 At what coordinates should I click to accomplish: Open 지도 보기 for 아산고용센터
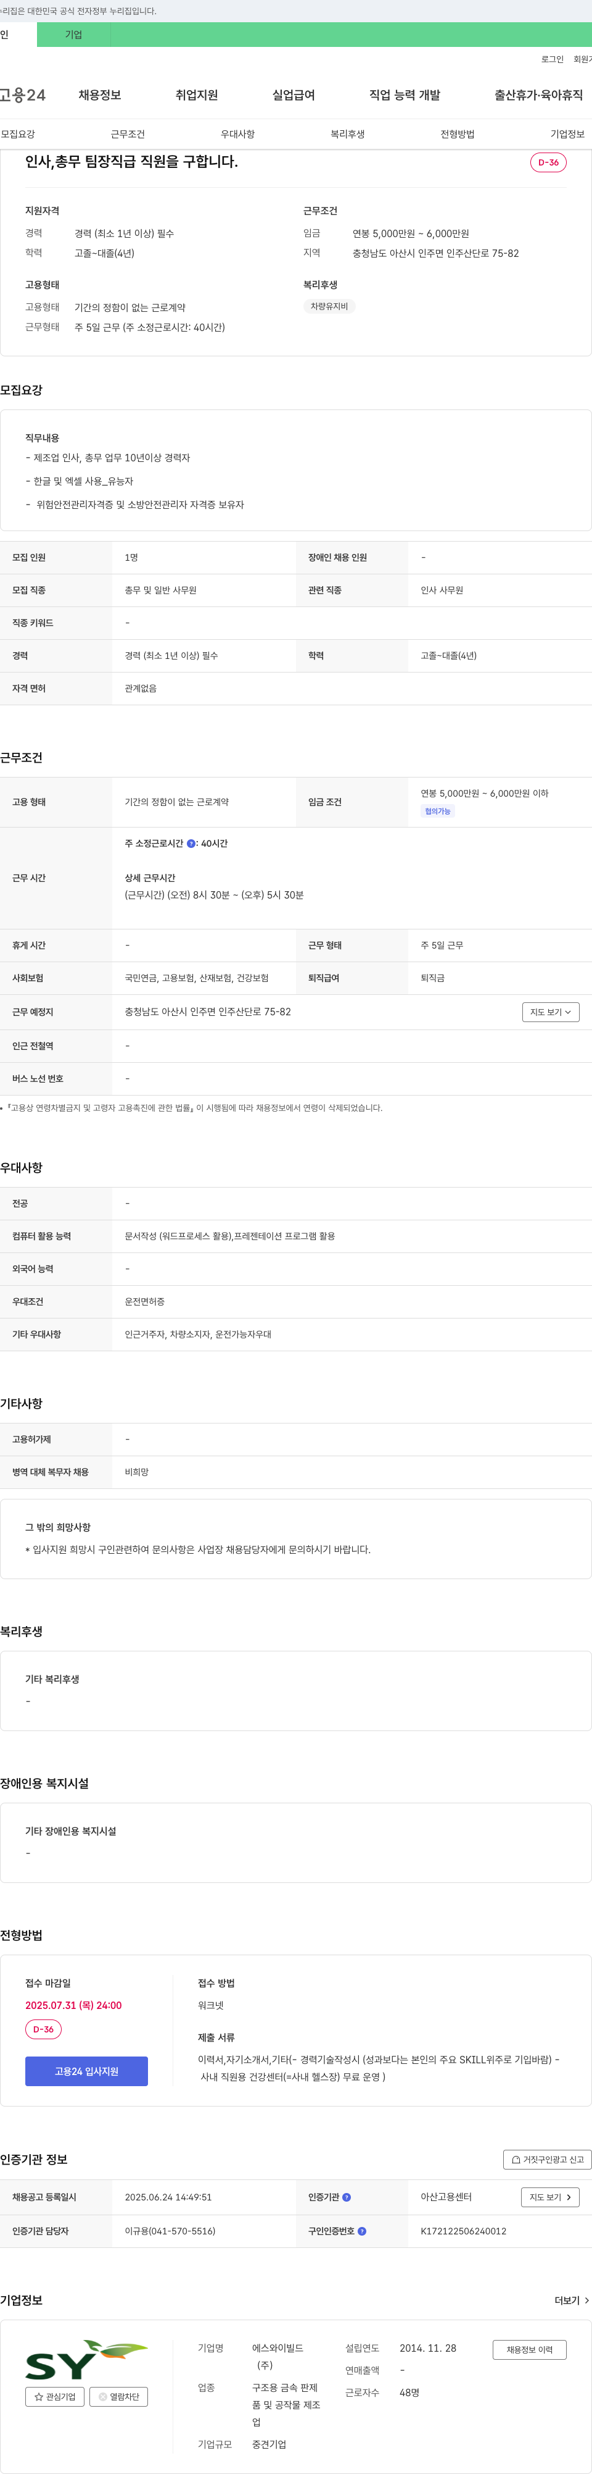(x=551, y=2197)
